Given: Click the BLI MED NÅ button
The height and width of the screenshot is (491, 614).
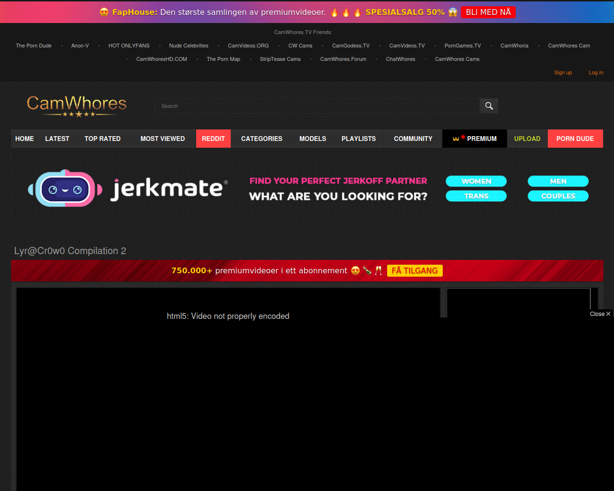Looking at the screenshot, I should (x=488, y=12).
